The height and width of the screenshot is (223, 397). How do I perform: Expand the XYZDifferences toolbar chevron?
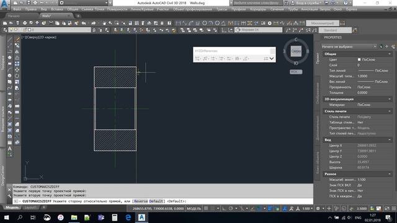pos(272,59)
